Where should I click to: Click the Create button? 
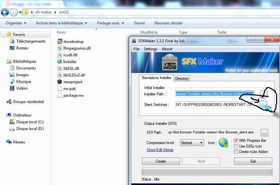161,161
